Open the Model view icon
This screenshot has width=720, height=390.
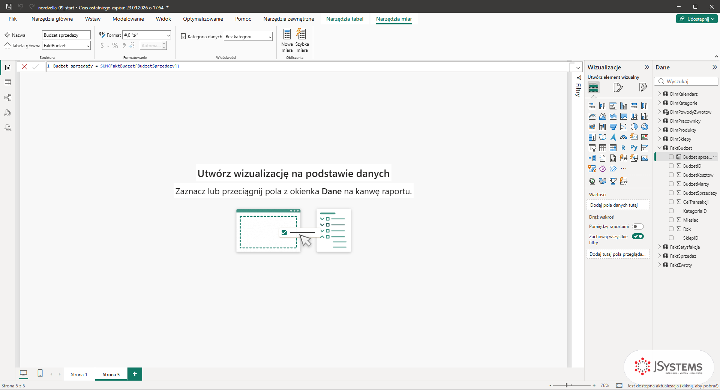click(x=8, y=97)
